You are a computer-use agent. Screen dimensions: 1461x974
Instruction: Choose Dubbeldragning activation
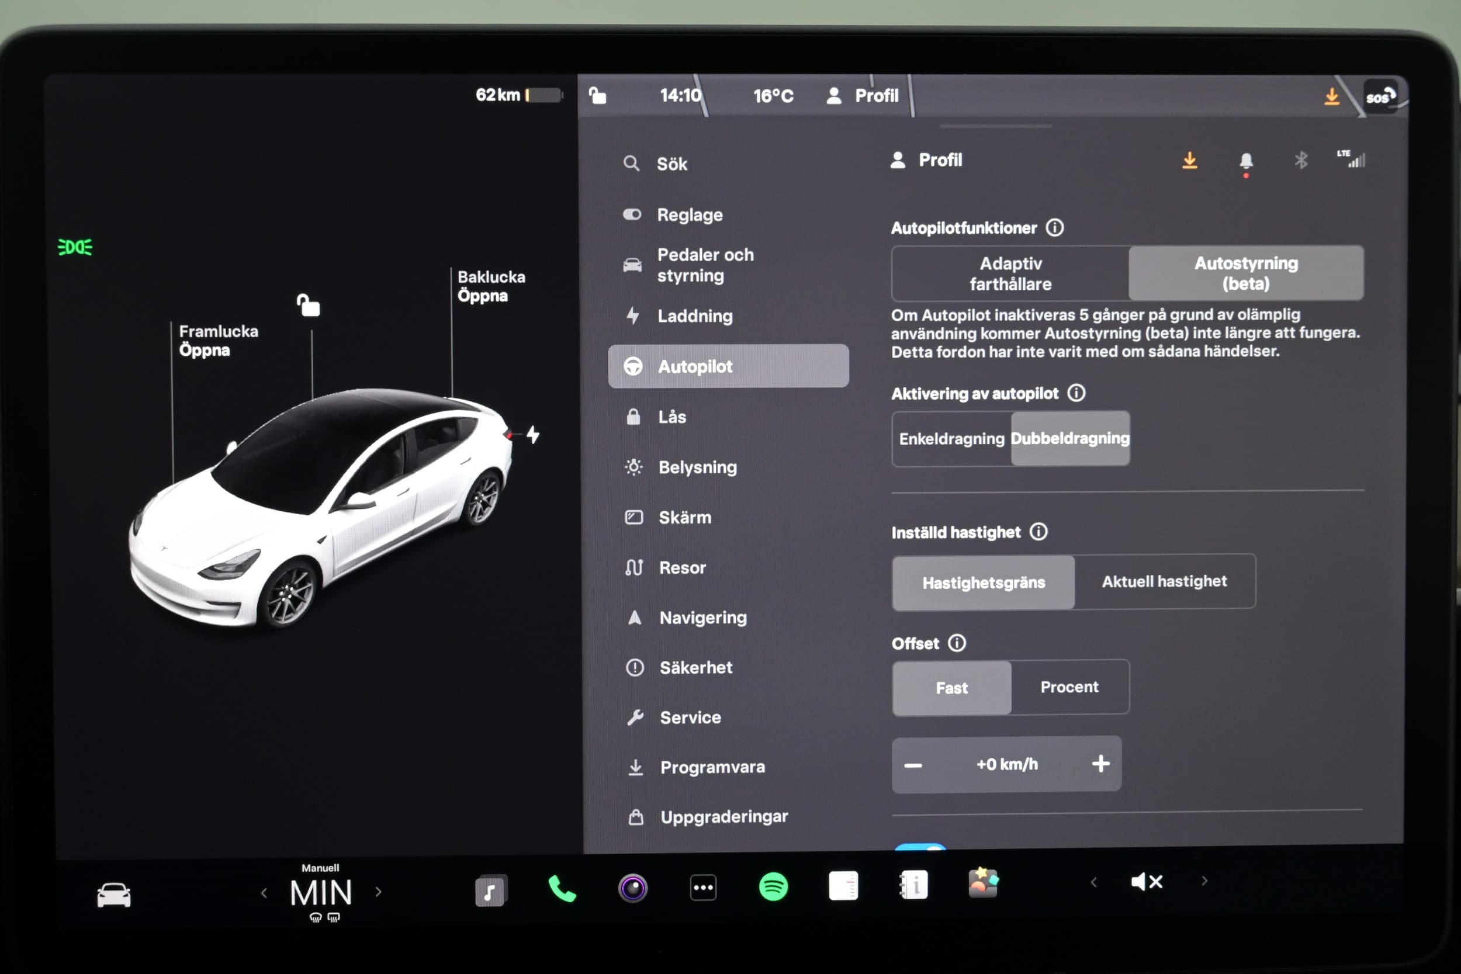point(1070,439)
